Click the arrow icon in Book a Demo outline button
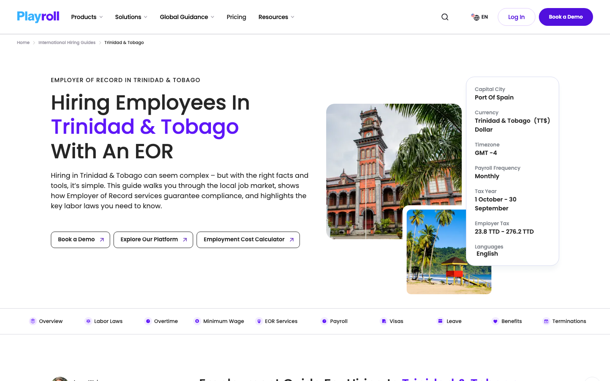Image resolution: width=610 pixels, height=381 pixels. 102,240
